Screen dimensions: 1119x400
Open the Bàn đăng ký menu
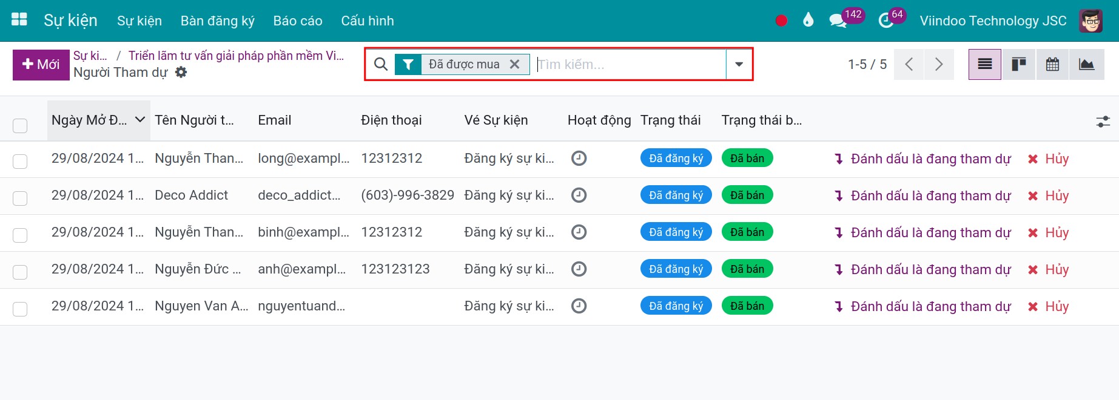tap(218, 21)
